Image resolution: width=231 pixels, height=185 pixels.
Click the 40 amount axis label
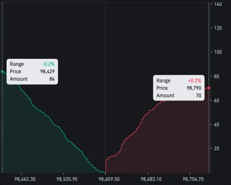point(216,125)
